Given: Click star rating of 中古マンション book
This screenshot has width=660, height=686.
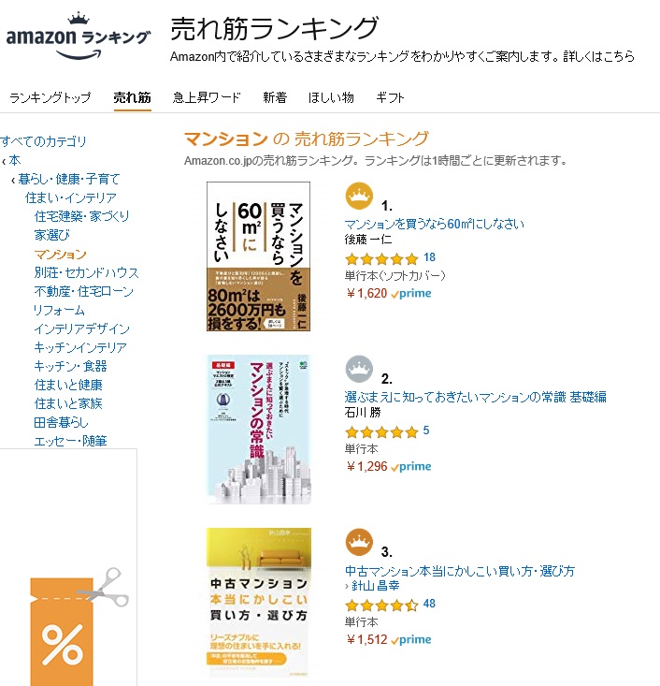Looking at the screenshot, I should point(381,605).
